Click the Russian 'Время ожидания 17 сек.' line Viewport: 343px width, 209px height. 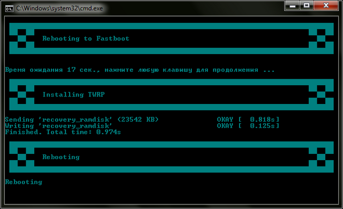[140, 70]
